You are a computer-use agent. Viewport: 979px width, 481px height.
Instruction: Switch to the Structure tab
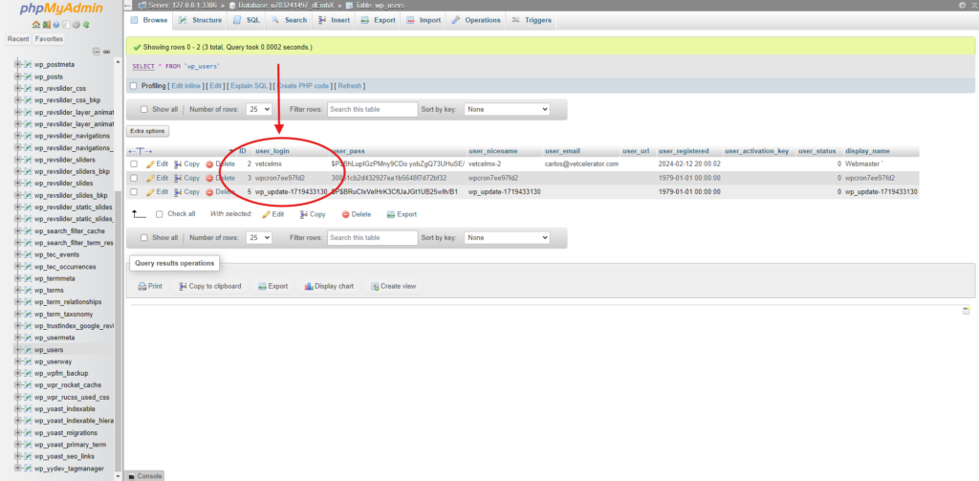[x=201, y=19]
